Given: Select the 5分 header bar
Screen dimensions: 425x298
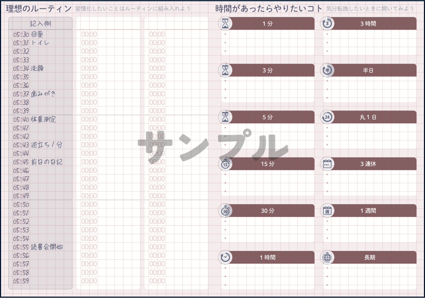Looking at the screenshot, I should point(268,117).
